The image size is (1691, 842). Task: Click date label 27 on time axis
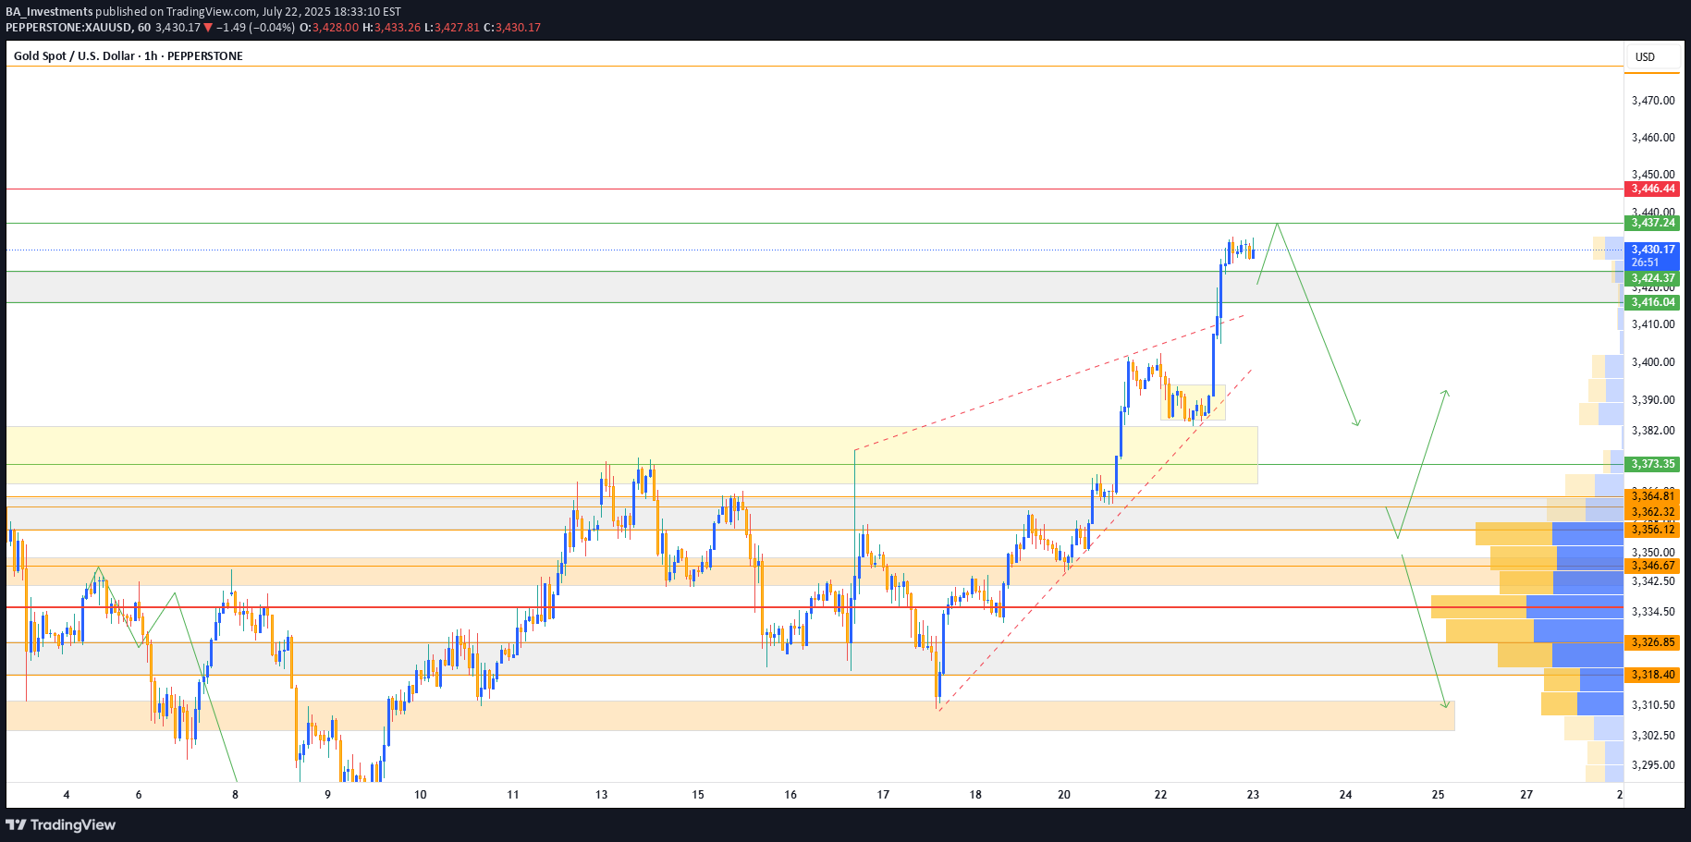(1526, 795)
